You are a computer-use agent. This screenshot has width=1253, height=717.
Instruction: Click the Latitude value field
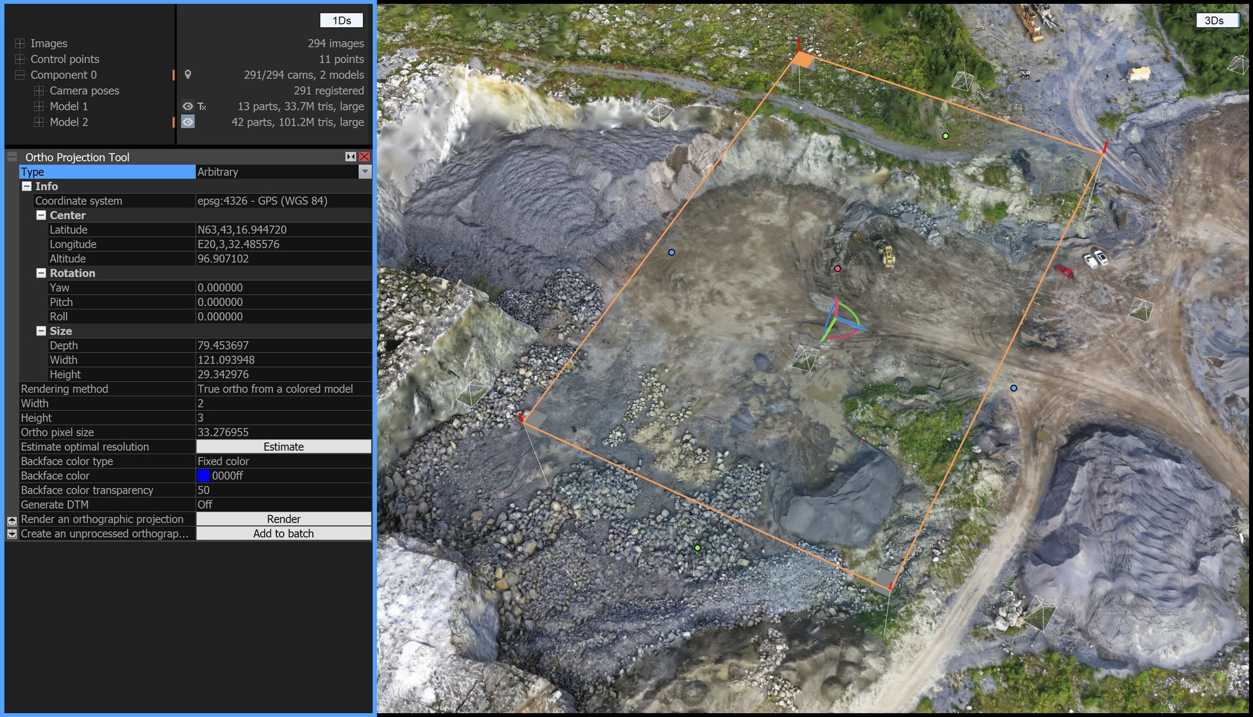(x=279, y=230)
